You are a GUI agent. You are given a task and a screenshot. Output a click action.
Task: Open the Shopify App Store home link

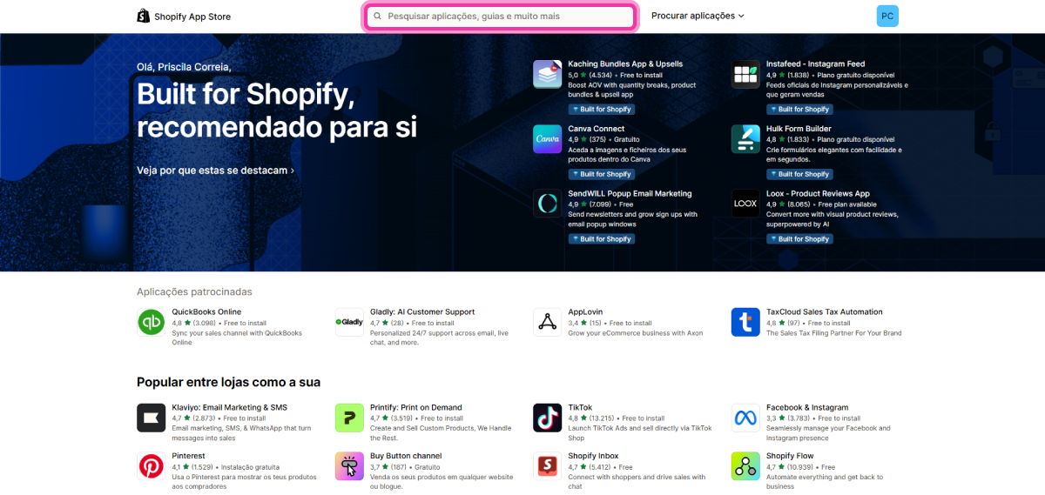184,16
